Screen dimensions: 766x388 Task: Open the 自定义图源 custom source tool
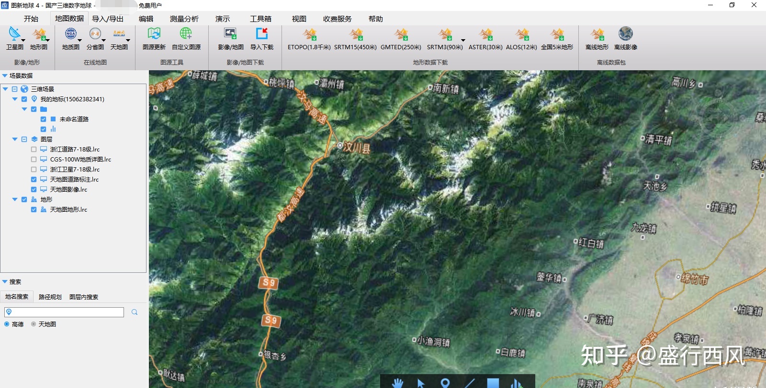coord(186,34)
